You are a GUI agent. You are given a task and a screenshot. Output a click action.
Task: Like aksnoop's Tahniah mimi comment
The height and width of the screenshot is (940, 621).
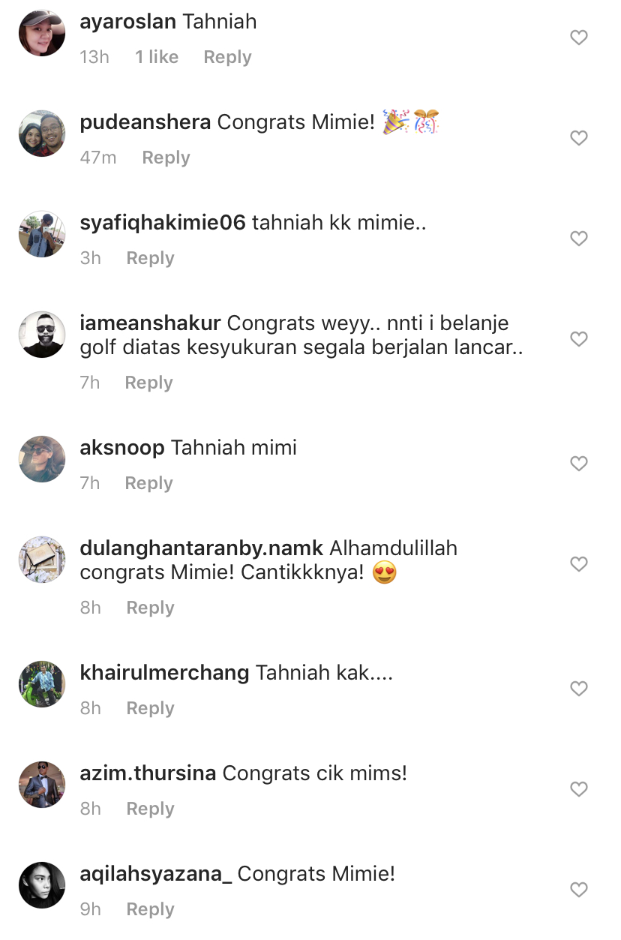coord(578,464)
